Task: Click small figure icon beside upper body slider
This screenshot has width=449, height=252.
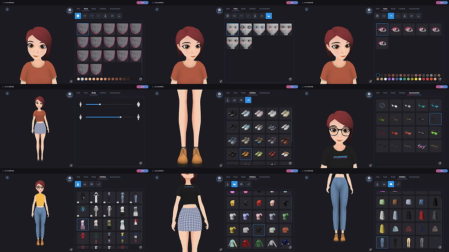Action: (81, 105)
